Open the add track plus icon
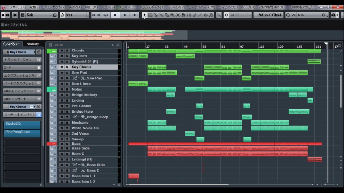 click(x=113, y=45)
